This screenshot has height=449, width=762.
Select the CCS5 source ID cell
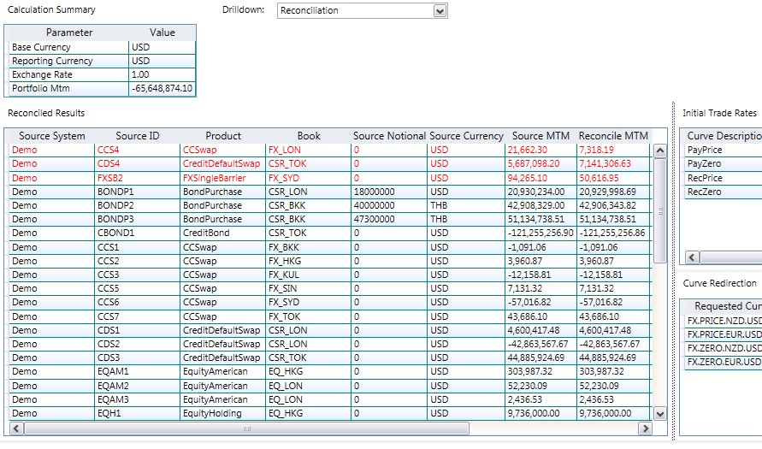[x=137, y=288]
